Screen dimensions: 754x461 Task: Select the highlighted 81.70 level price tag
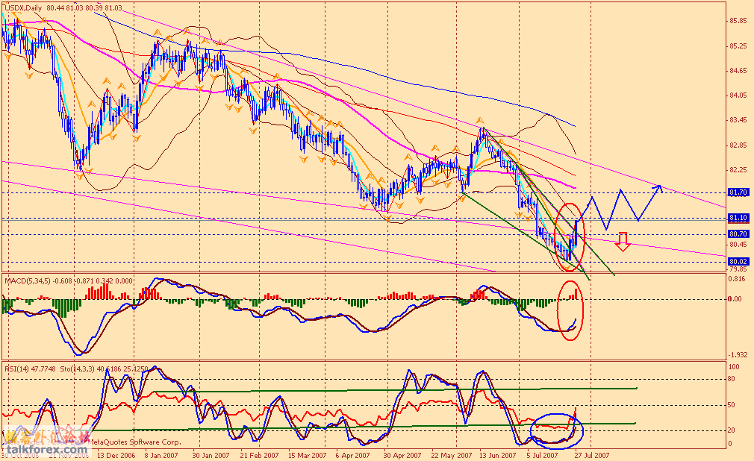[738, 192]
